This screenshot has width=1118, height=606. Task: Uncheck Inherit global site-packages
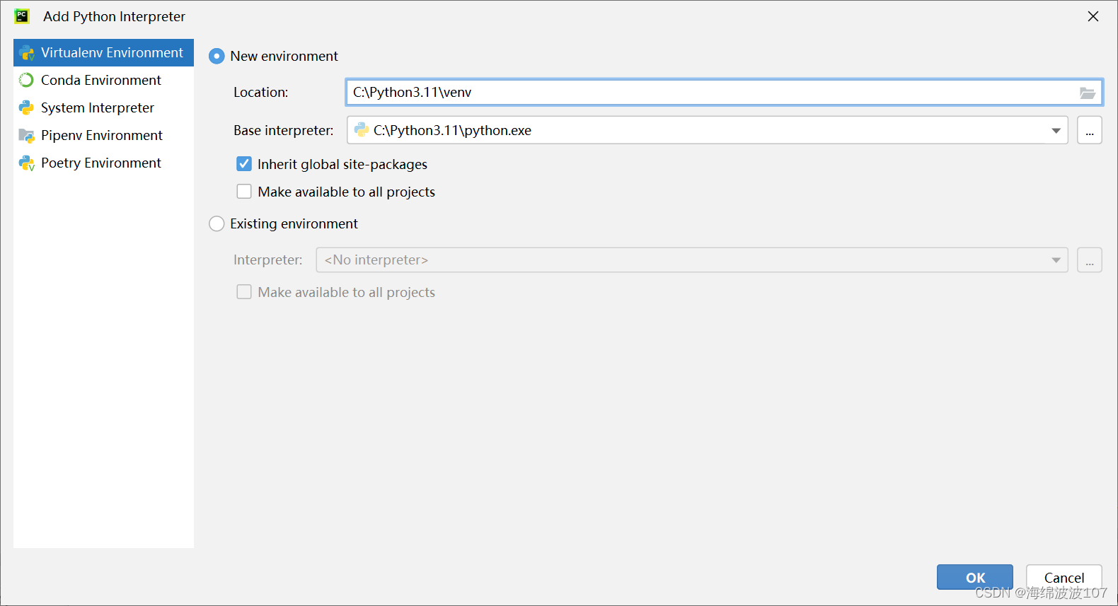coord(244,164)
